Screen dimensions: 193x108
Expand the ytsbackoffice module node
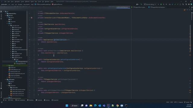pos(5,13)
